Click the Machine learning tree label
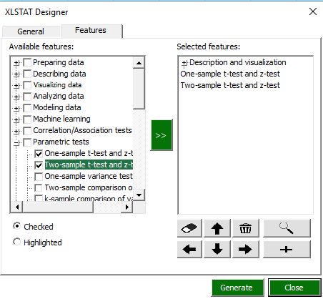This screenshot has width=323, height=299. (61, 119)
